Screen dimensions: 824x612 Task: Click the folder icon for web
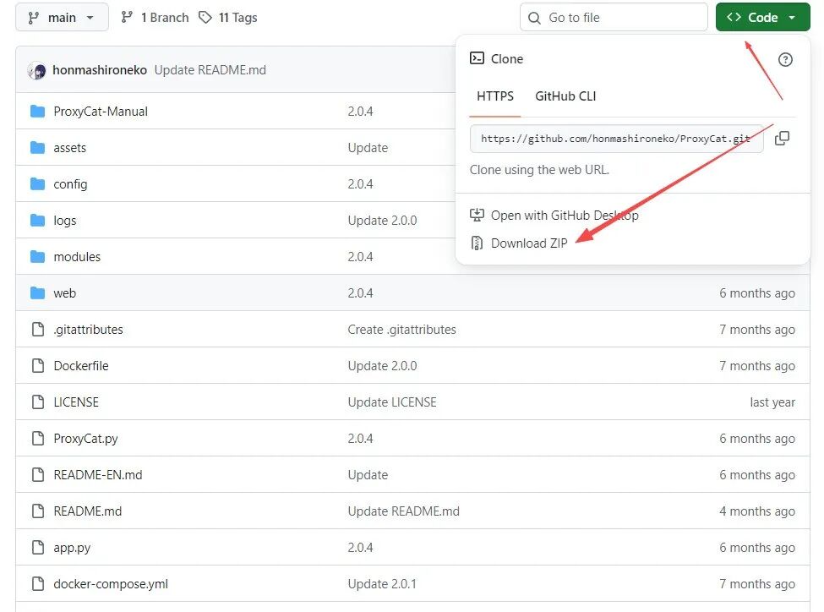[37, 292]
